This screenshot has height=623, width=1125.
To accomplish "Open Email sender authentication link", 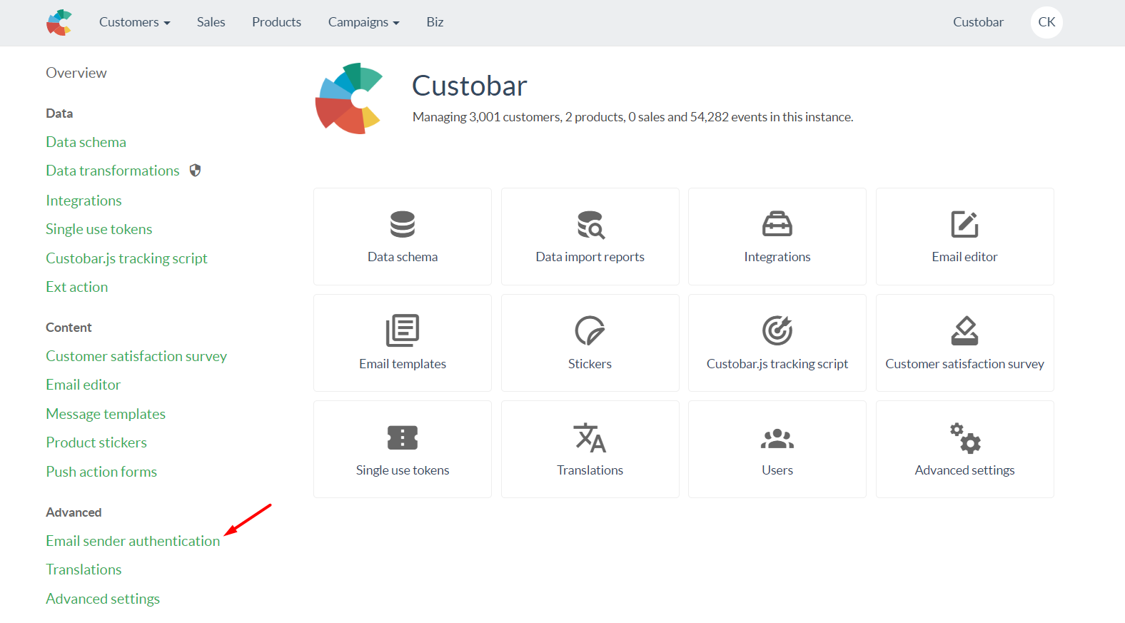I will click(x=133, y=541).
